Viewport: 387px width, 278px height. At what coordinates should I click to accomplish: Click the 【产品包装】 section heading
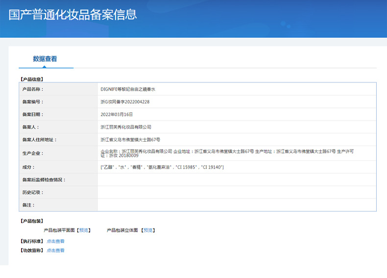pos(32,221)
